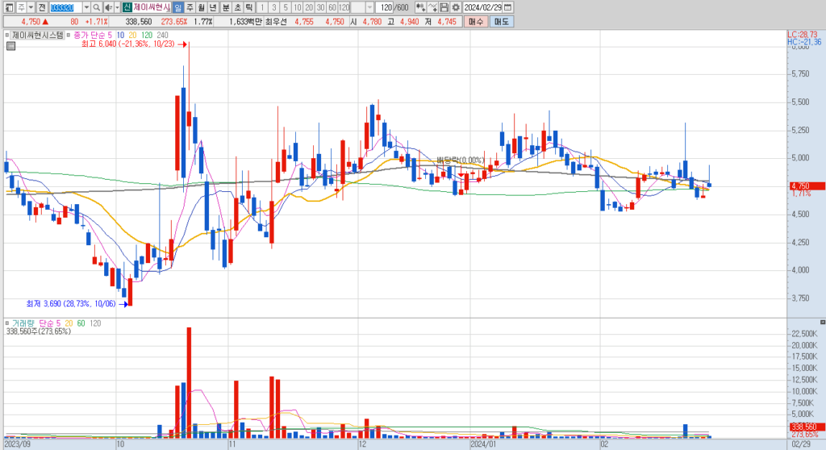Click current price 4,750 in quote bar
This screenshot has height=450, width=826.
tap(31, 22)
